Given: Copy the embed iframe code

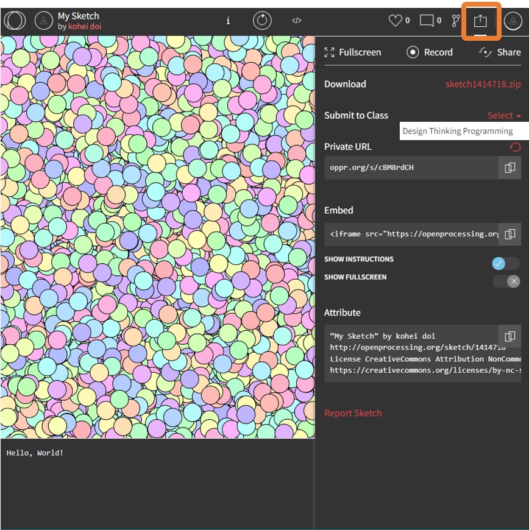Looking at the screenshot, I should coord(509,235).
